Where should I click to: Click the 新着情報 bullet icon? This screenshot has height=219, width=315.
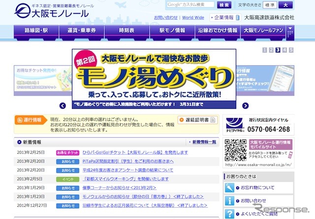click(x=19, y=142)
